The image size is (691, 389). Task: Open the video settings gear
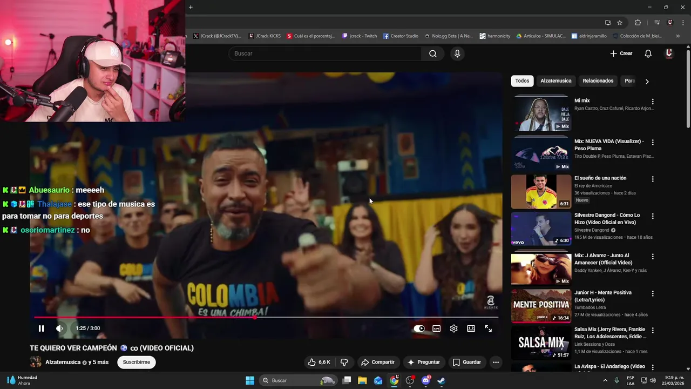click(453, 328)
